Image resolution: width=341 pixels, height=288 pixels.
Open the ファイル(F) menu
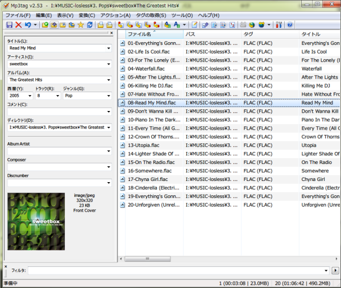coord(18,15)
